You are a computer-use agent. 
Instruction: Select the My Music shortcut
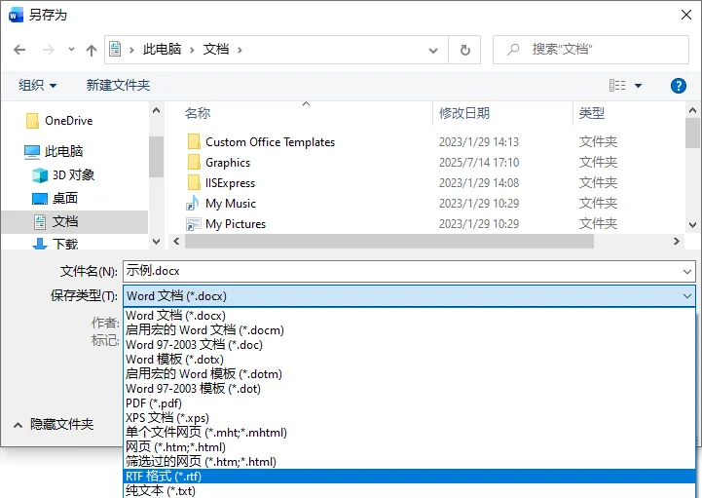231,204
